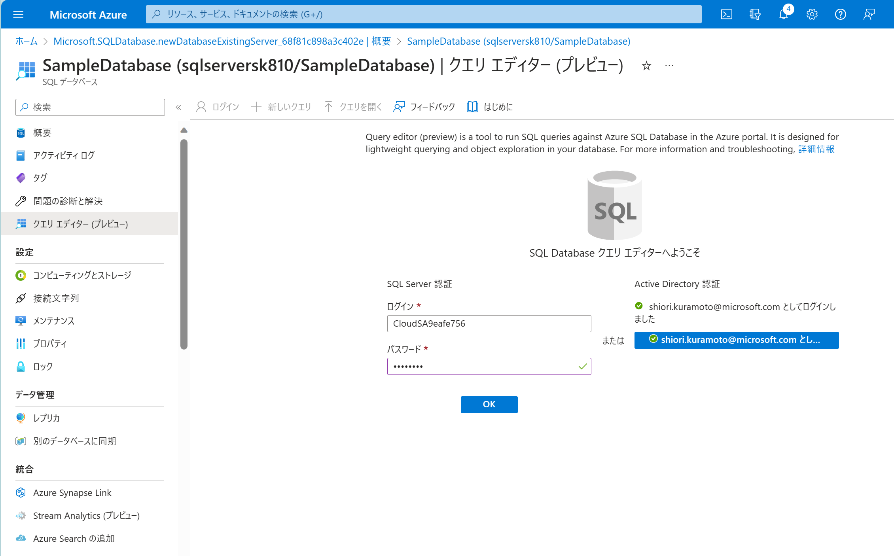Click the パスワード input field
Screen dimensions: 894x556
(x=489, y=366)
